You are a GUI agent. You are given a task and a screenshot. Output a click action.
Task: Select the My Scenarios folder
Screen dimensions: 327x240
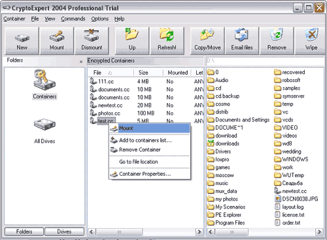[226, 207]
